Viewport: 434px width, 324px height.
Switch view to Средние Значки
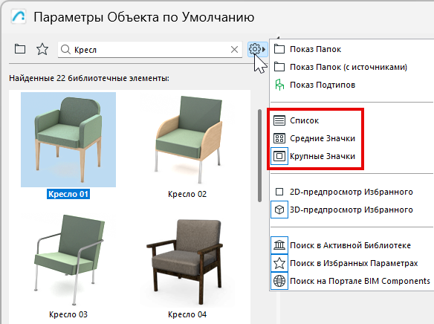point(323,138)
